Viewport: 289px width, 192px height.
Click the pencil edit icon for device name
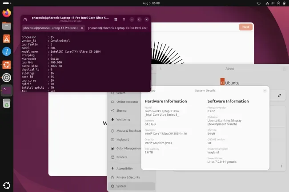coord(279,95)
